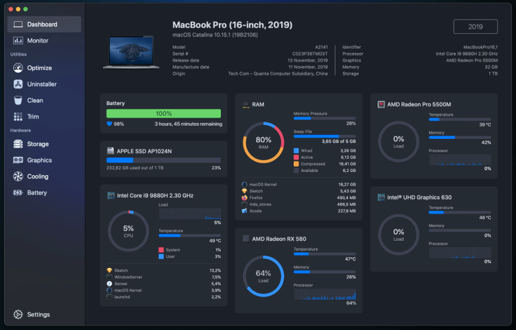Click the Monitor chart icon

click(x=18, y=40)
